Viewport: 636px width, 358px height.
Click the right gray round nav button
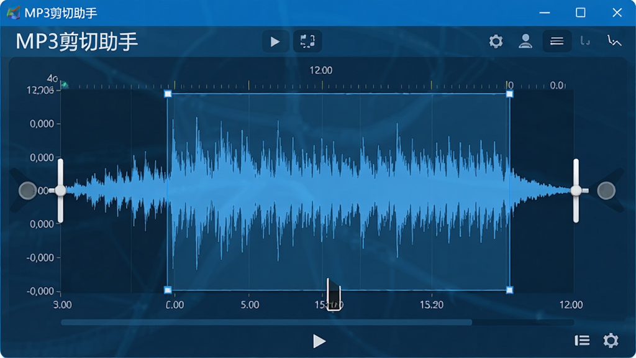(x=606, y=190)
